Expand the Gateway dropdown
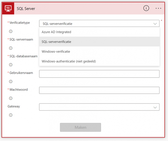The image size is (168, 141). pyautogui.click(x=99, y=107)
